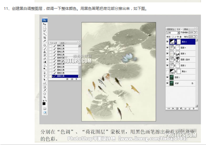
Task: Hide the 图层 1 layer
Action: [x=167, y=77]
